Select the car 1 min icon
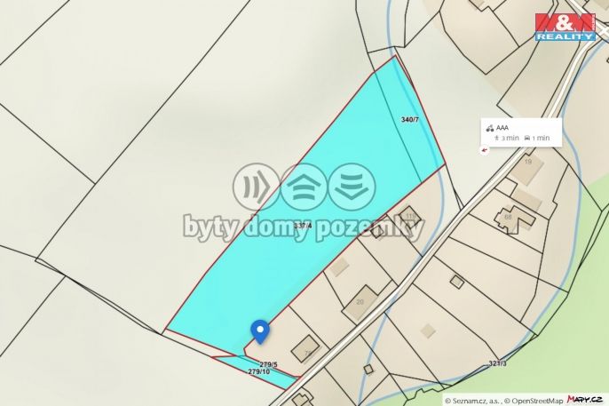Screen dimensions: 609x406 click(x=527, y=138)
